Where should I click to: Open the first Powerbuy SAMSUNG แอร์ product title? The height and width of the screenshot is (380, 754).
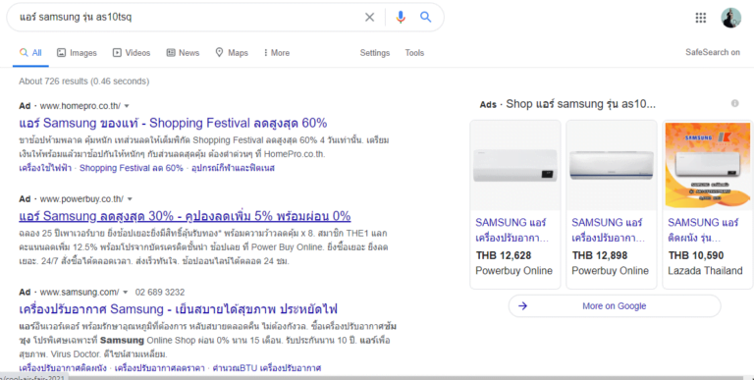click(x=512, y=230)
